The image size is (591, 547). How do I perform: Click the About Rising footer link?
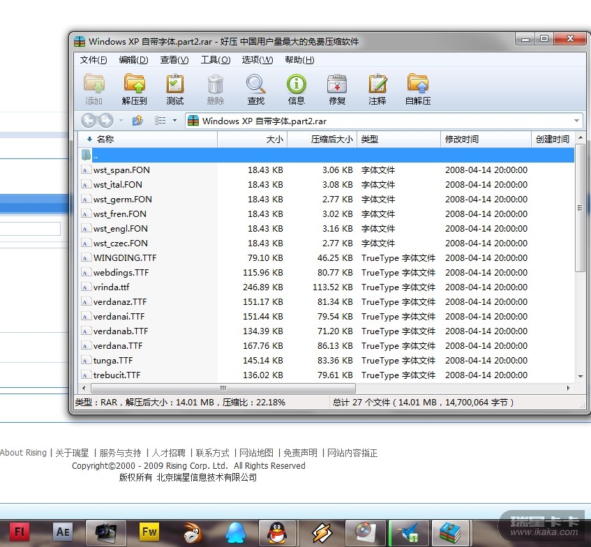click(23, 453)
